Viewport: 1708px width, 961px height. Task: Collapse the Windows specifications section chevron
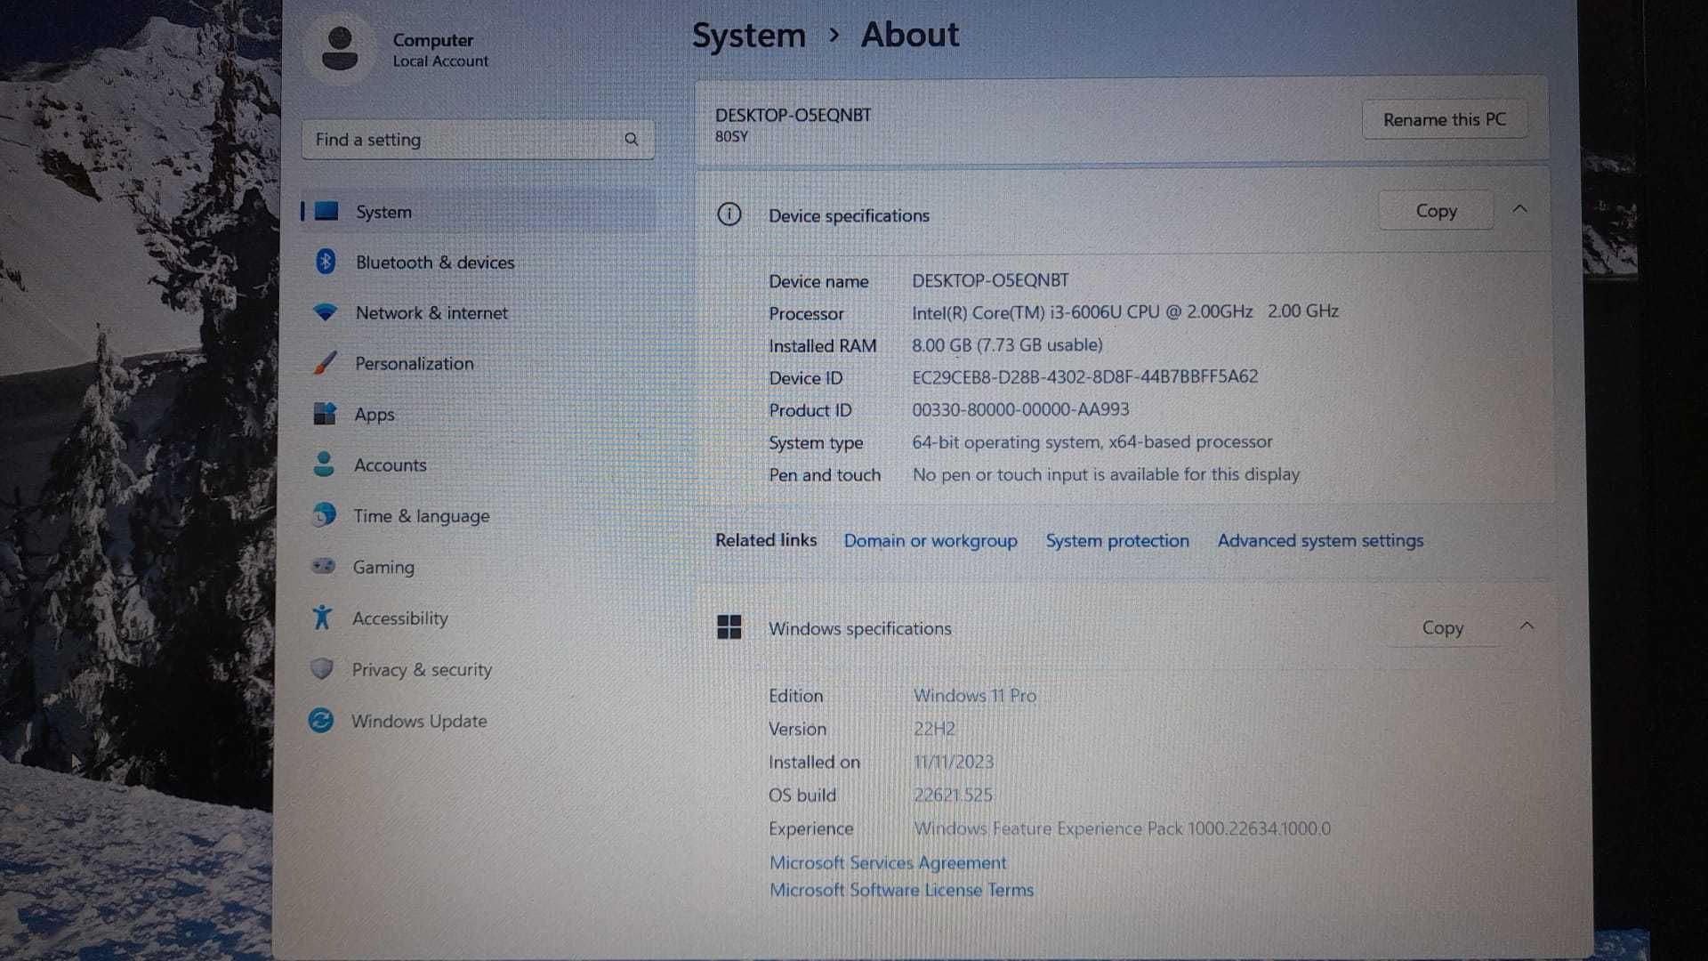pyautogui.click(x=1527, y=626)
